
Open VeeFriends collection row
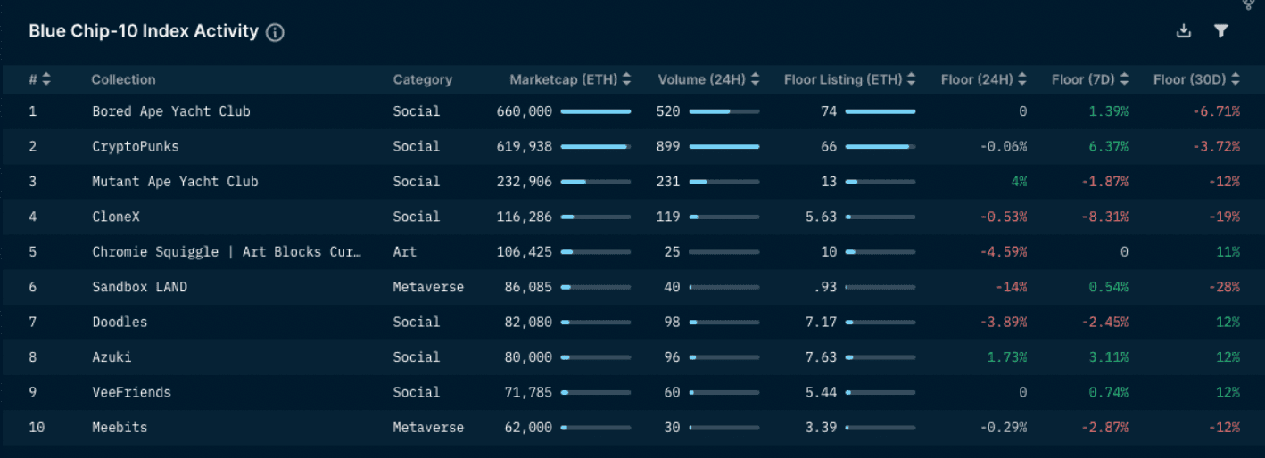pos(632,392)
